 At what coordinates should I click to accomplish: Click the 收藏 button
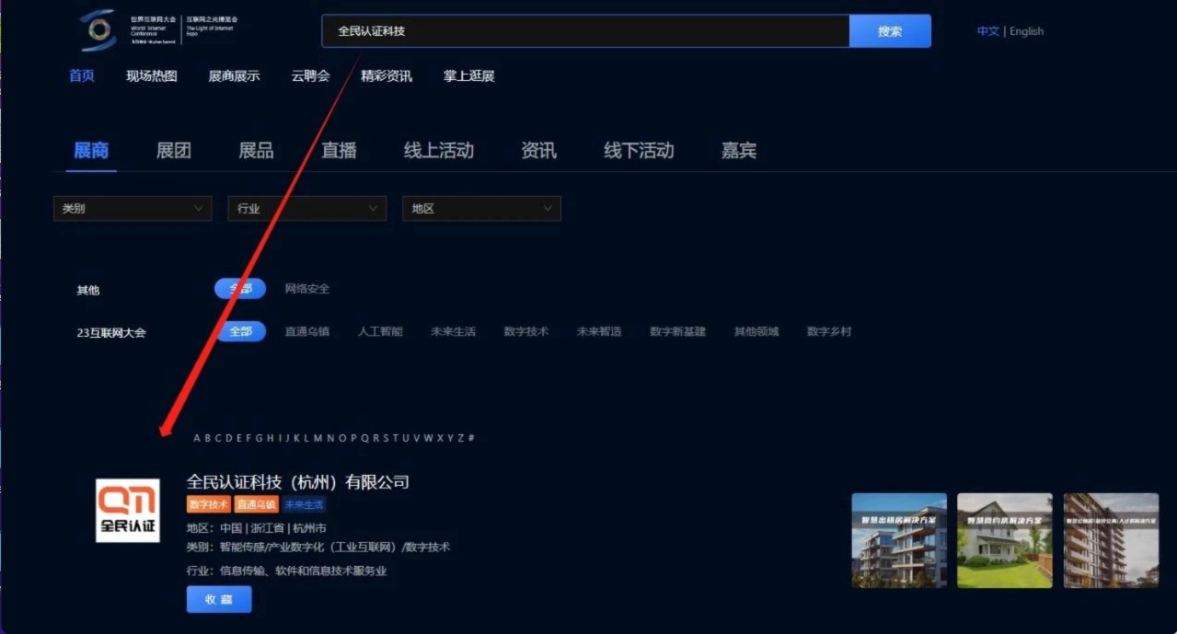[219, 599]
